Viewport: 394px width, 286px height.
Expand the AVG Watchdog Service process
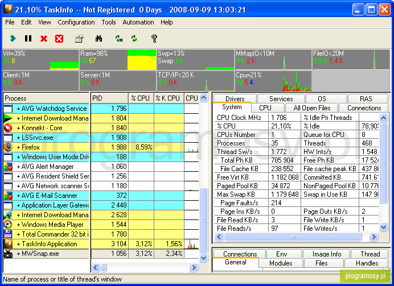click(x=18, y=109)
